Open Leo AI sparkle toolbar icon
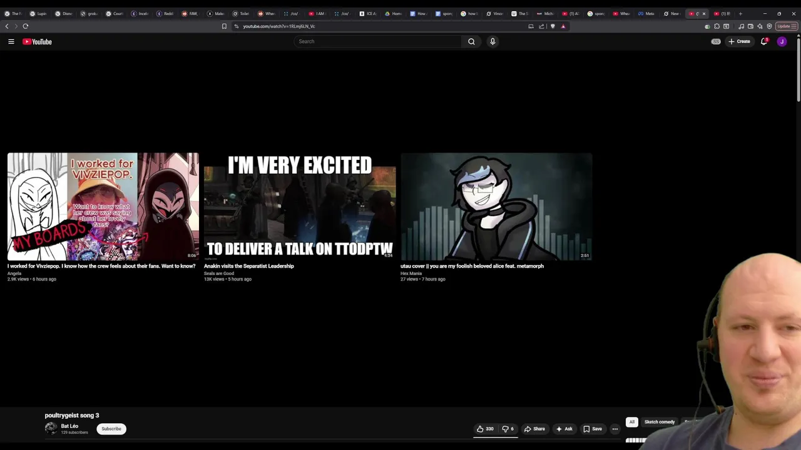Image resolution: width=801 pixels, height=450 pixels. [760, 26]
